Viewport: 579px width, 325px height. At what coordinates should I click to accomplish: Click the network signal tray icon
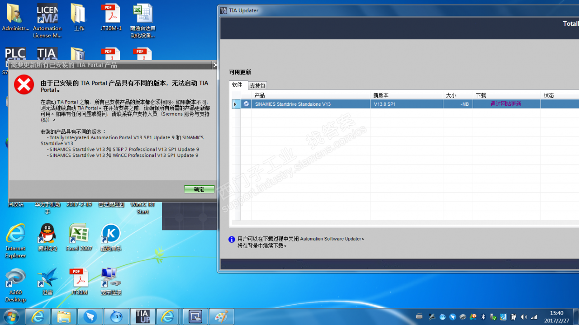pos(534,317)
